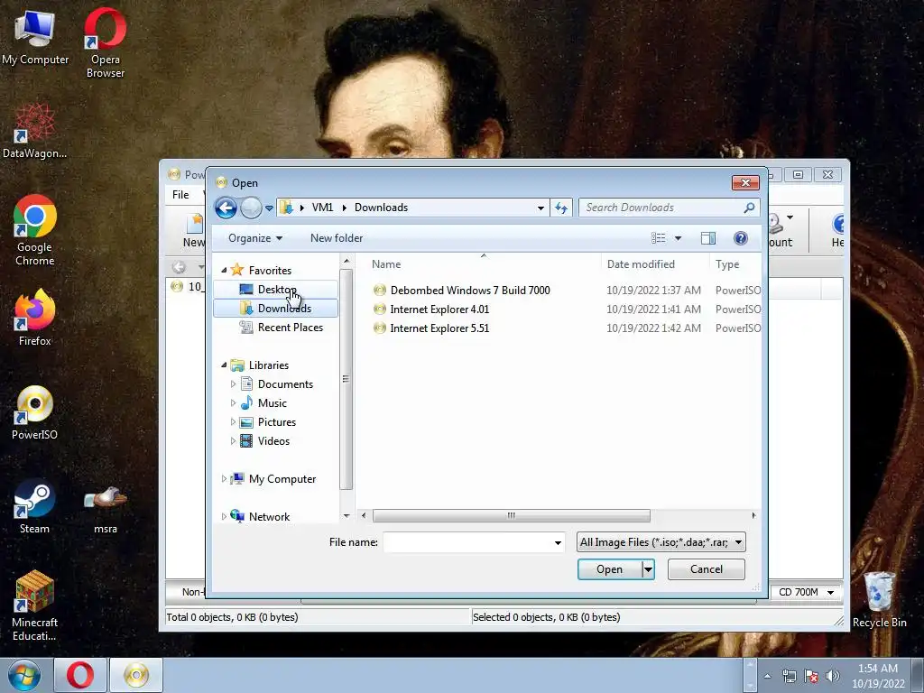The image size is (924, 693).
Task: Show hidden system tray icons
Action: [767, 676]
